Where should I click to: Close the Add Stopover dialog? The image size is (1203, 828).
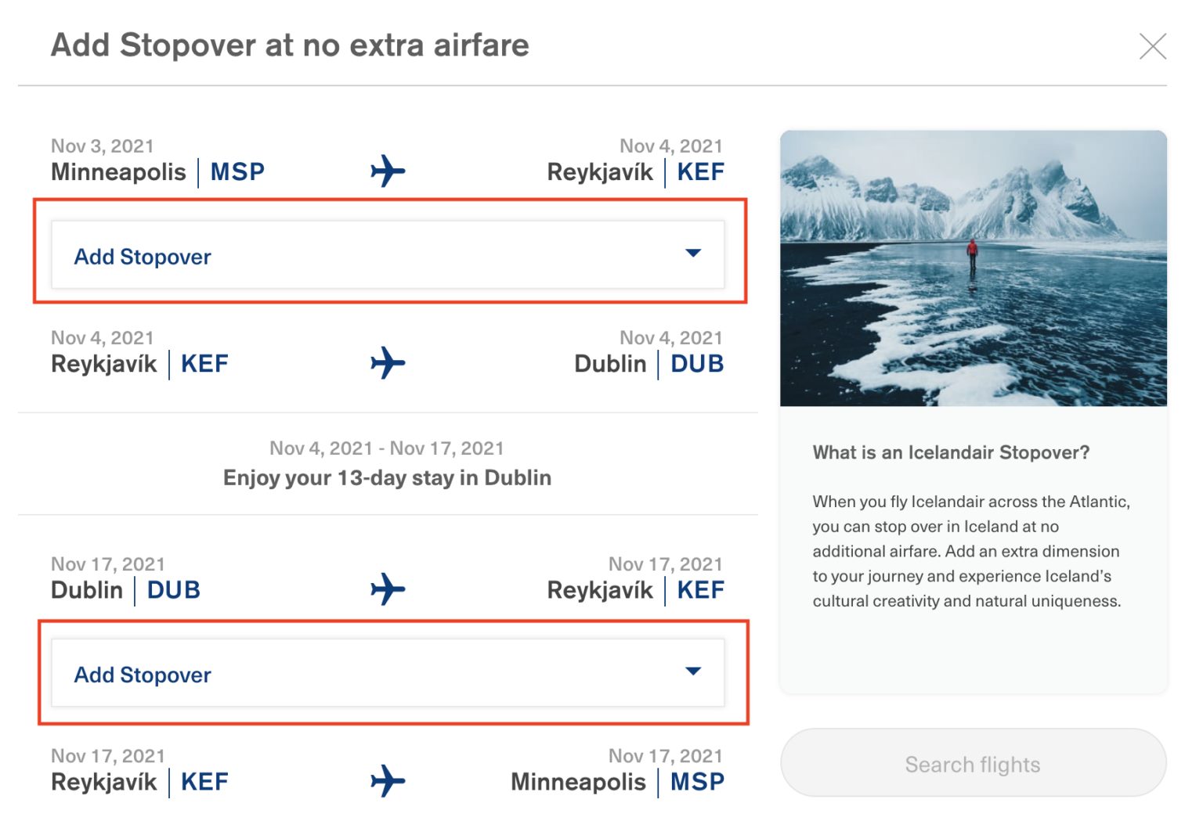(1152, 46)
